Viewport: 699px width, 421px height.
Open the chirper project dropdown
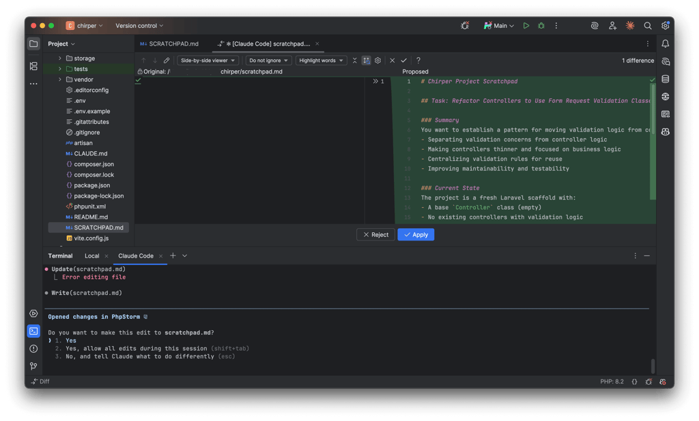(85, 26)
